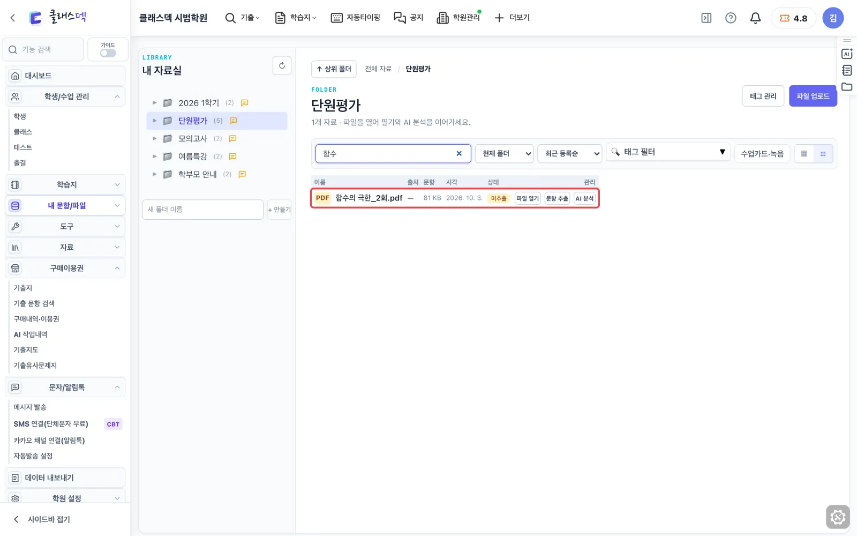Toggle the side panel layout icon
Screen dimensions: 857x536
(x=706, y=18)
